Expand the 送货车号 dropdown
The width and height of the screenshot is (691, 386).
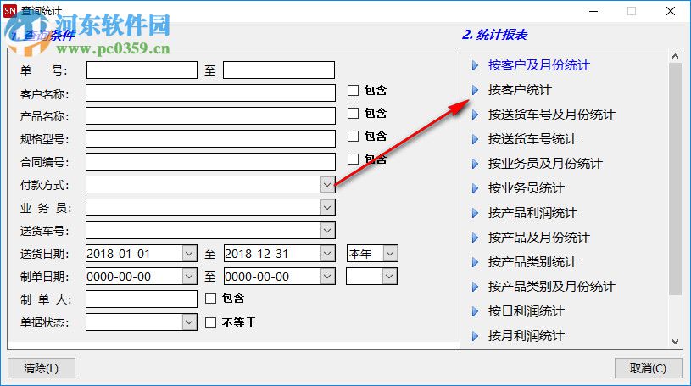click(327, 231)
